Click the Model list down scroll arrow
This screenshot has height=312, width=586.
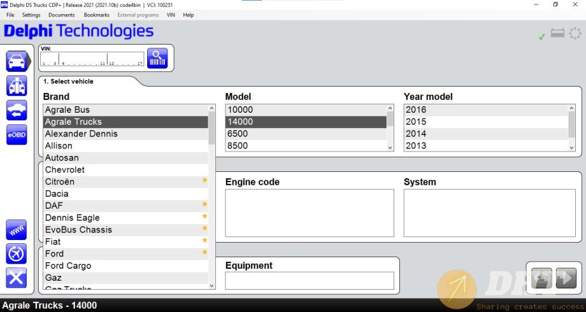coord(390,147)
